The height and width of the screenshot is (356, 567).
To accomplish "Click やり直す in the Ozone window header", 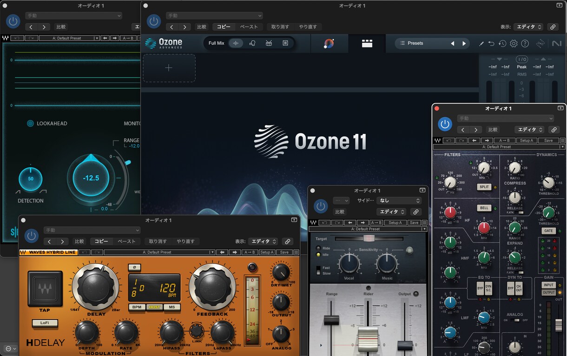I will (307, 27).
